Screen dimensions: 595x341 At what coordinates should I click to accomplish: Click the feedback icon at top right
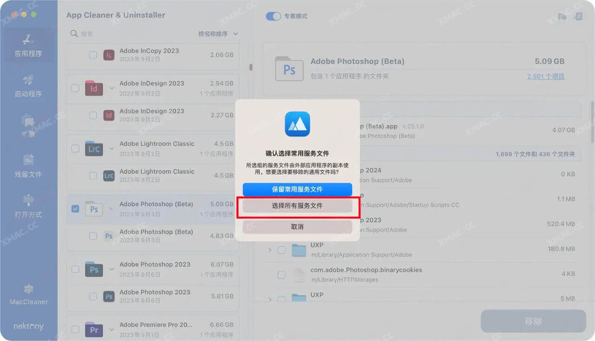pyautogui.click(x=562, y=16)
